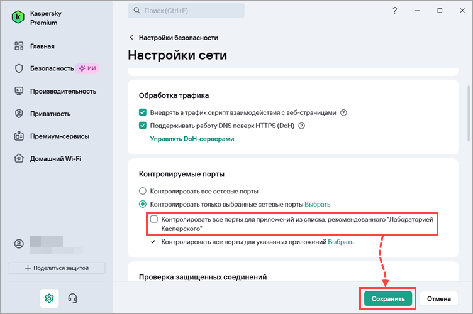The image size is (473, 314).
Task: Toggle Контролировать все порты для указанных приложений
Action: [153, 242]
